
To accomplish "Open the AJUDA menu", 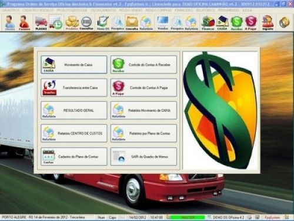I will coord(247,10).
